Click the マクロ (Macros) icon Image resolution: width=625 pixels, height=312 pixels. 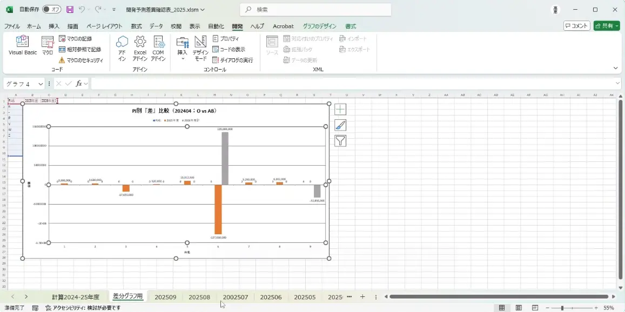pos(48,46)
